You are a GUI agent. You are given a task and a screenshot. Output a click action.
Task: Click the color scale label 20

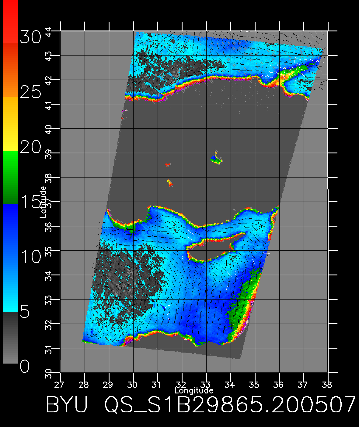pos(30,147)
